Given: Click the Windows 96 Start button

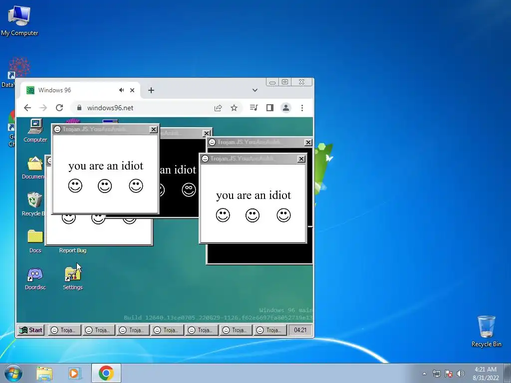Looking at the screenshot, I should coord(31,330).
